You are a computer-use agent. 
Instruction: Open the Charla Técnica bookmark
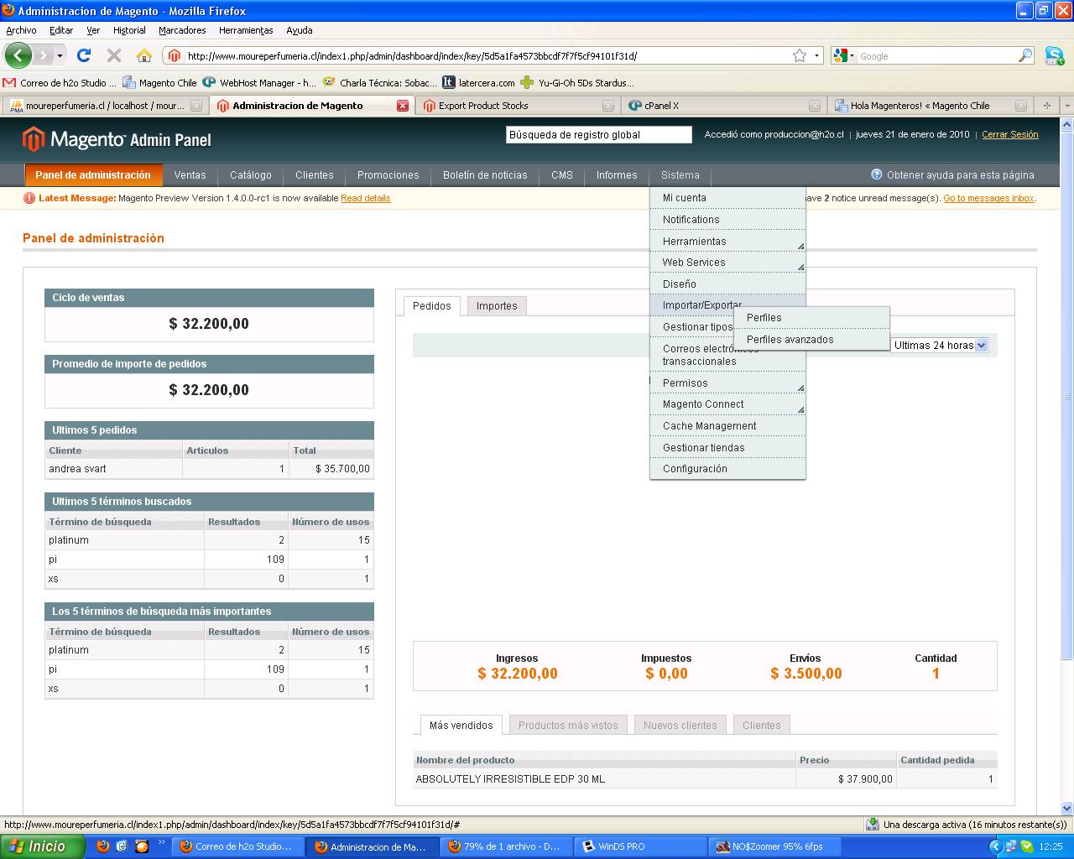coord(380,83)
